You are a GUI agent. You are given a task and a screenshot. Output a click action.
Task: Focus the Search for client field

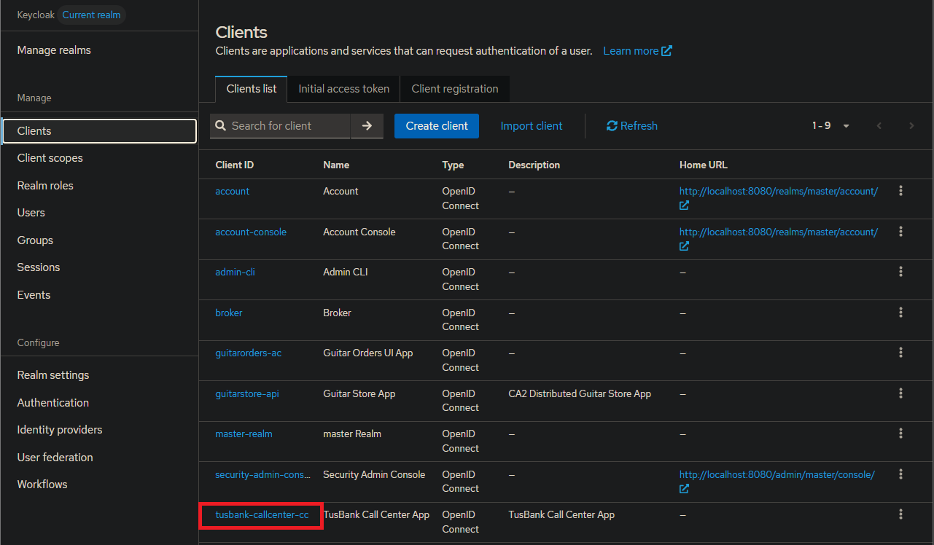pyautogui.click(x=289, y=126)
